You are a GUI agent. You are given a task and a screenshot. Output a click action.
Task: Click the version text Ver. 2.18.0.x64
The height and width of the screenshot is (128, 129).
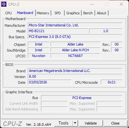point(38,124)
